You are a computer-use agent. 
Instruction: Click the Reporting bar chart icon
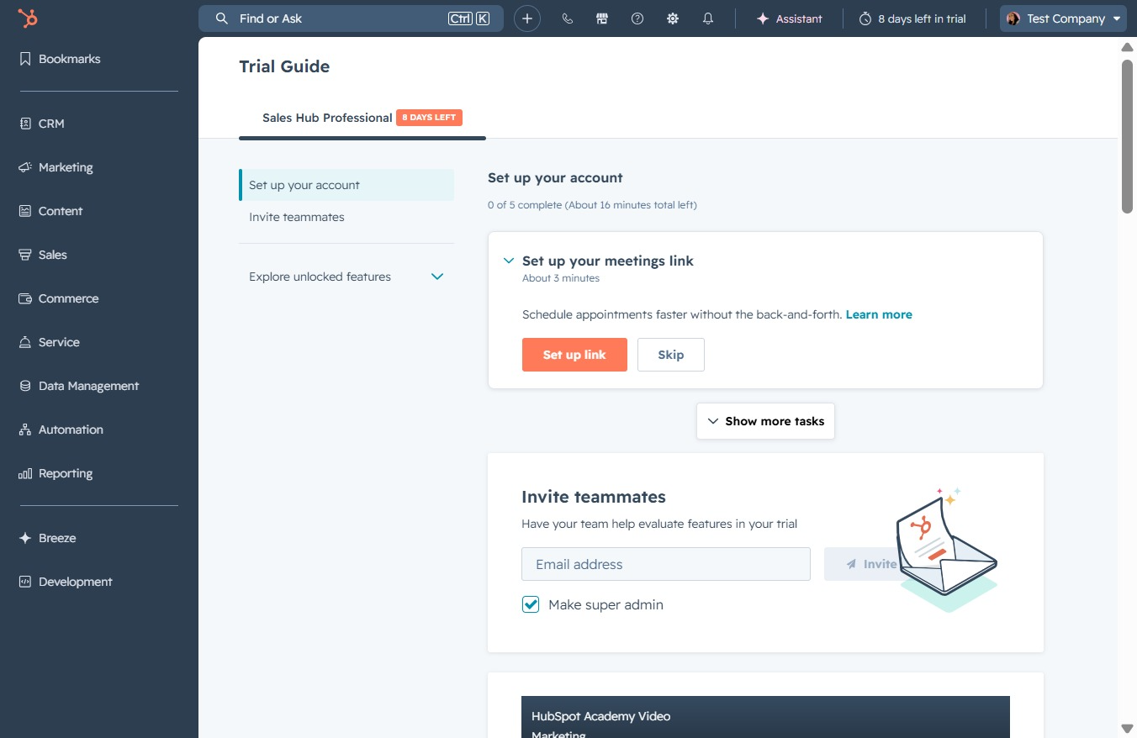pos(25,473)
